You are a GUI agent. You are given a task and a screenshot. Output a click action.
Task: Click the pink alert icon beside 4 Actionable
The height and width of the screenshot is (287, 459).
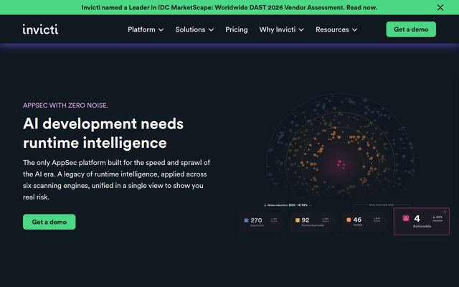click(x=406, y=218)
